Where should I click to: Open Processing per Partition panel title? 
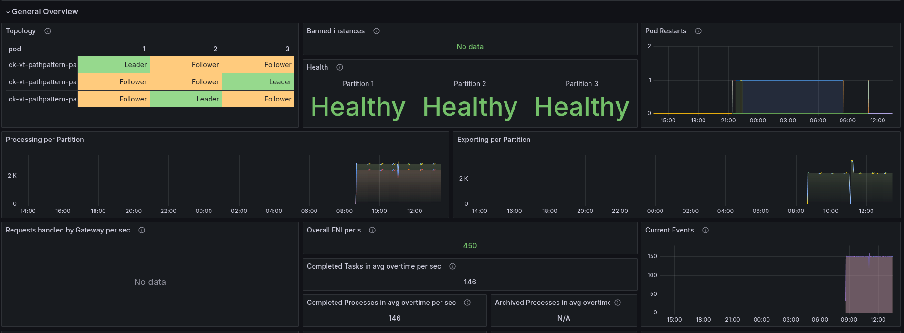(x=45, y=140)
